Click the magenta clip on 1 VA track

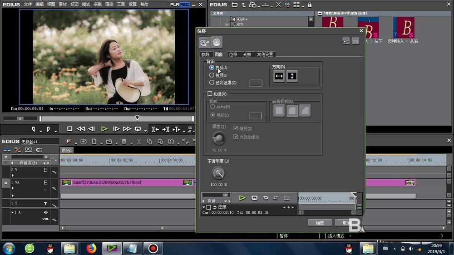pos(128,182)
